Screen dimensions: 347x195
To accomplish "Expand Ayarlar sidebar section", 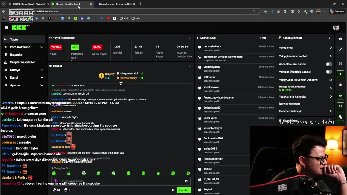I will click(42, 85).
